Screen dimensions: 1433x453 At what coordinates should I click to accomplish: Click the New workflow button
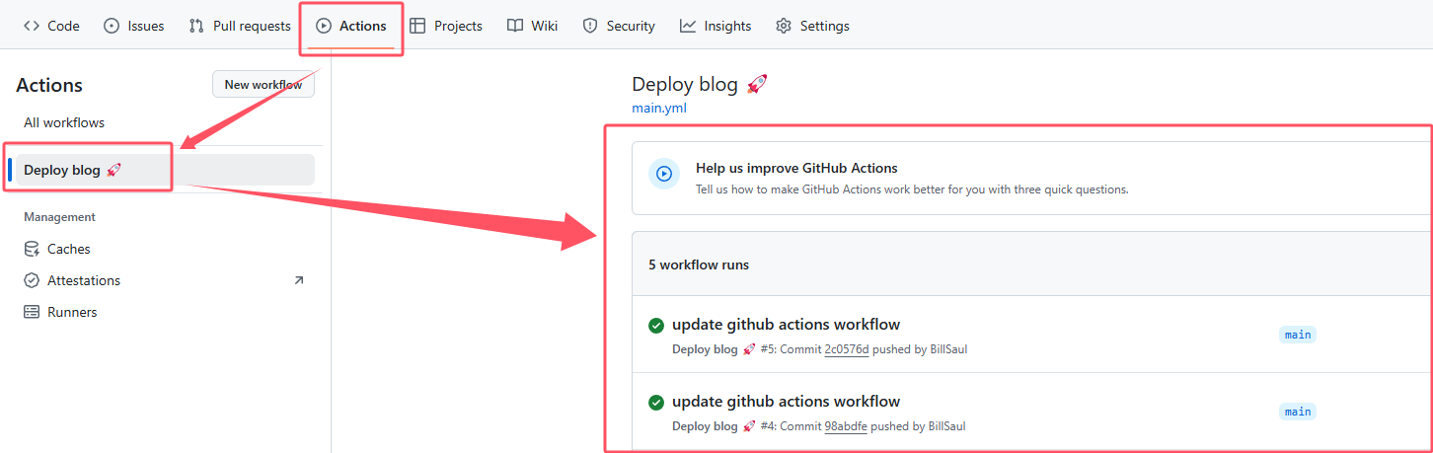coord(264,85)
